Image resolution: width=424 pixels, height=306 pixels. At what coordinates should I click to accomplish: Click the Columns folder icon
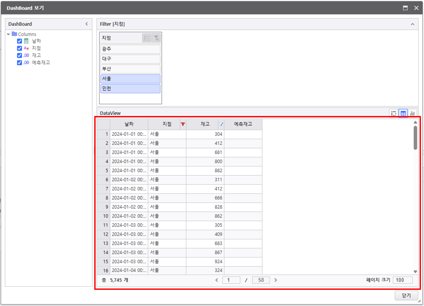[14, 34]
